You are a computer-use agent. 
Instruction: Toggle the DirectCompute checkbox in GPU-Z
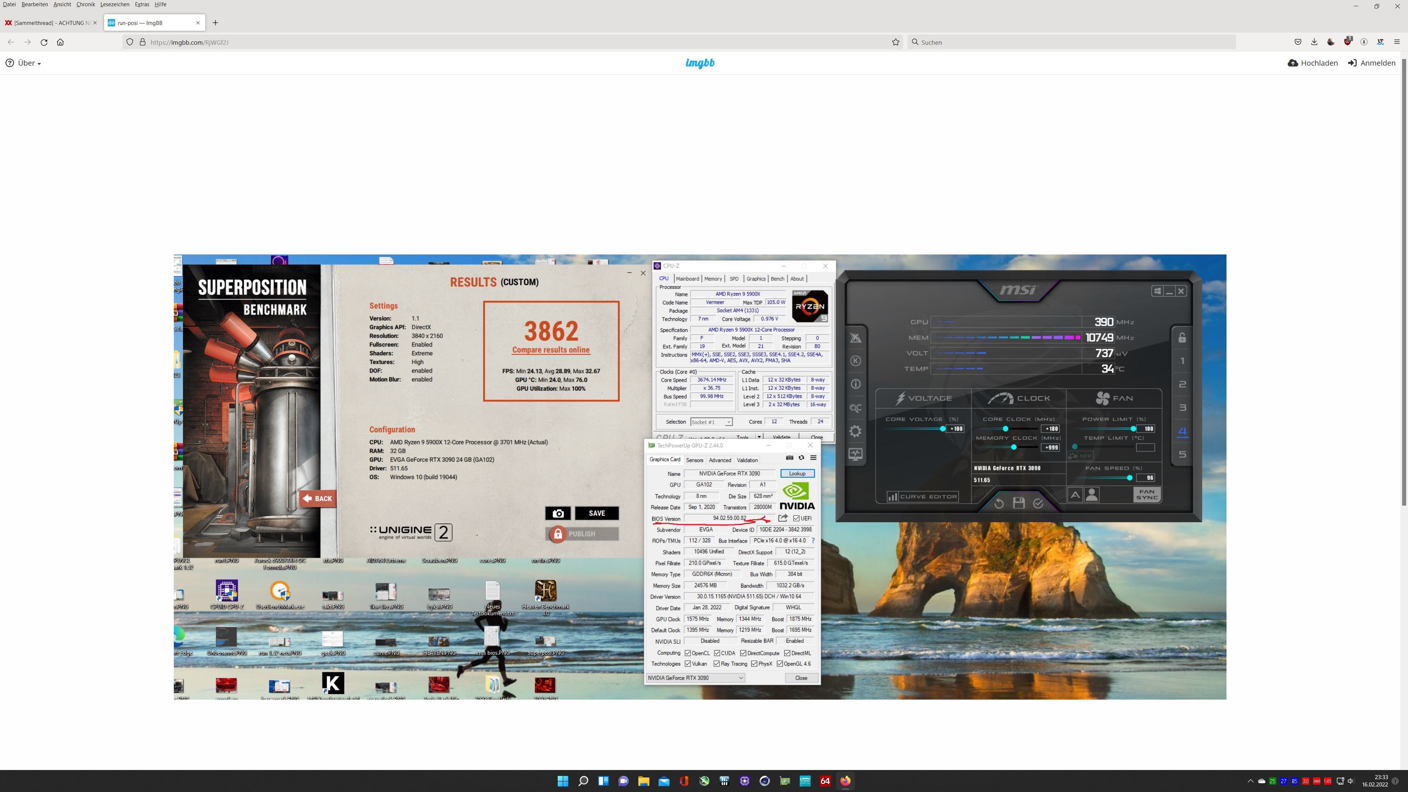pyautogui.click(x=743, y=653)
